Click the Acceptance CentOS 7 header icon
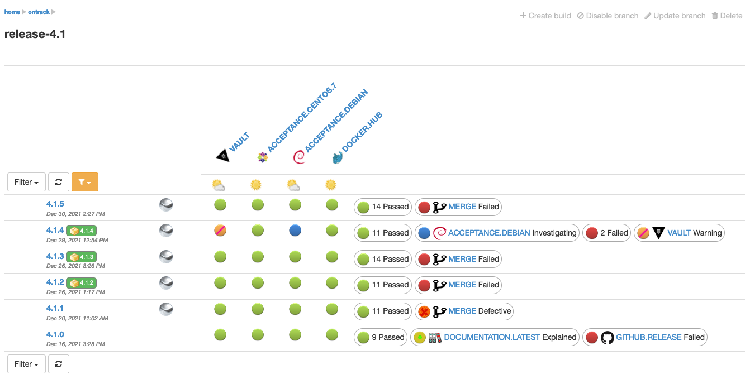 coord(262,157)
